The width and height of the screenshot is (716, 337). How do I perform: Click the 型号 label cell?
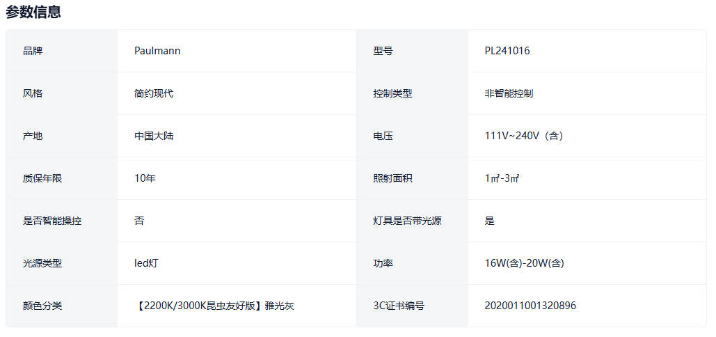click(x=383, y=51)
